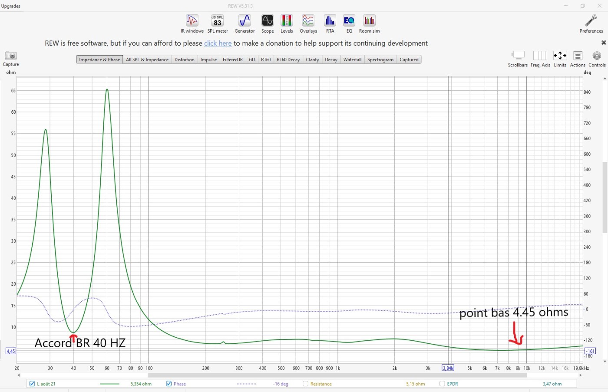
Task: Enable the Resistance trace checkbox
Action: (x=306, y=384)
